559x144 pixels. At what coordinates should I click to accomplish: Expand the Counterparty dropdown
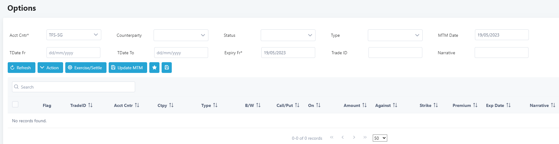pos(181,35)
